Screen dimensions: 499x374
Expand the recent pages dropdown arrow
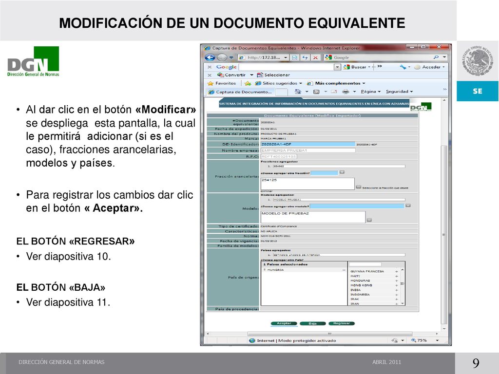(231, 57)
